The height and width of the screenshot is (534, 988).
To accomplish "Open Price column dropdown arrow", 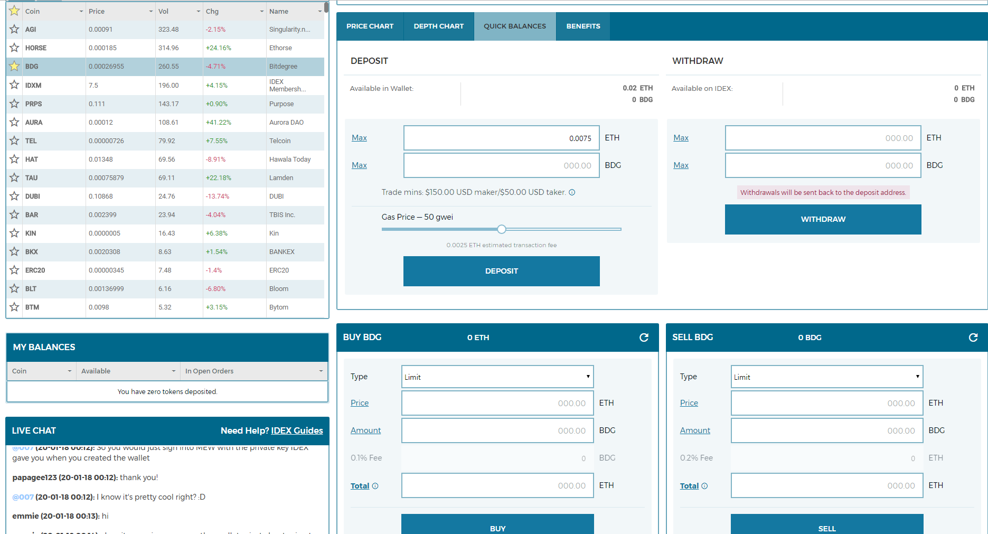I will coord(151,12).
